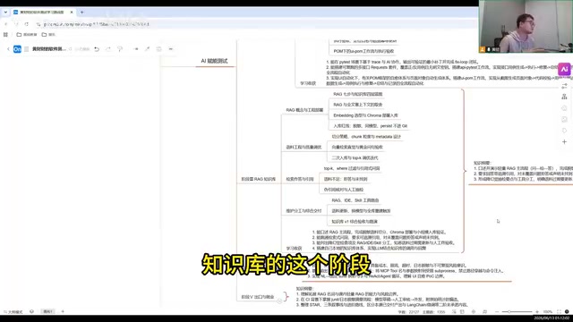
Task: Enter fullscreen with bottom-right expand icon
Action: tap(559, 312)
